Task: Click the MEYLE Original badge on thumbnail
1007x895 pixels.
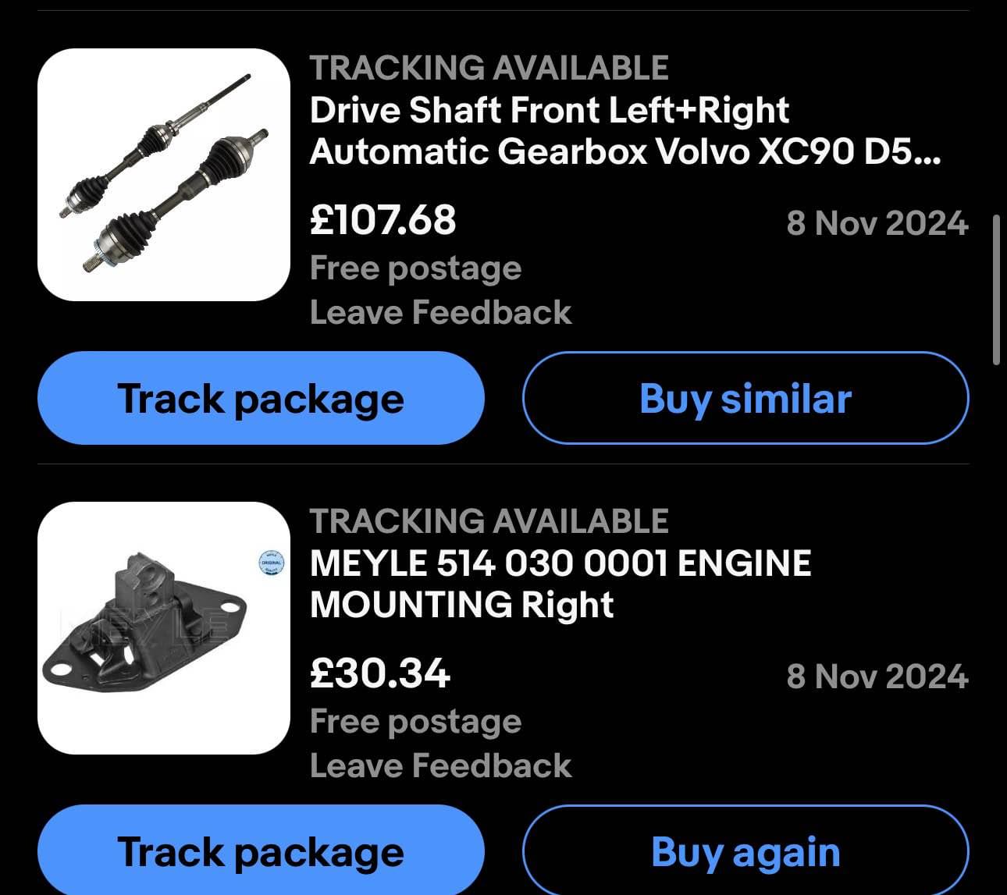Action: tap(272, 563)
